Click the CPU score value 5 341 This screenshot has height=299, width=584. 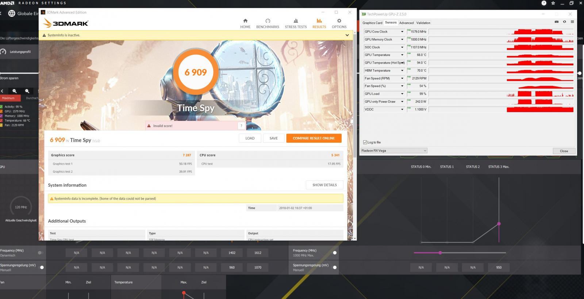(x=335, y=155)
